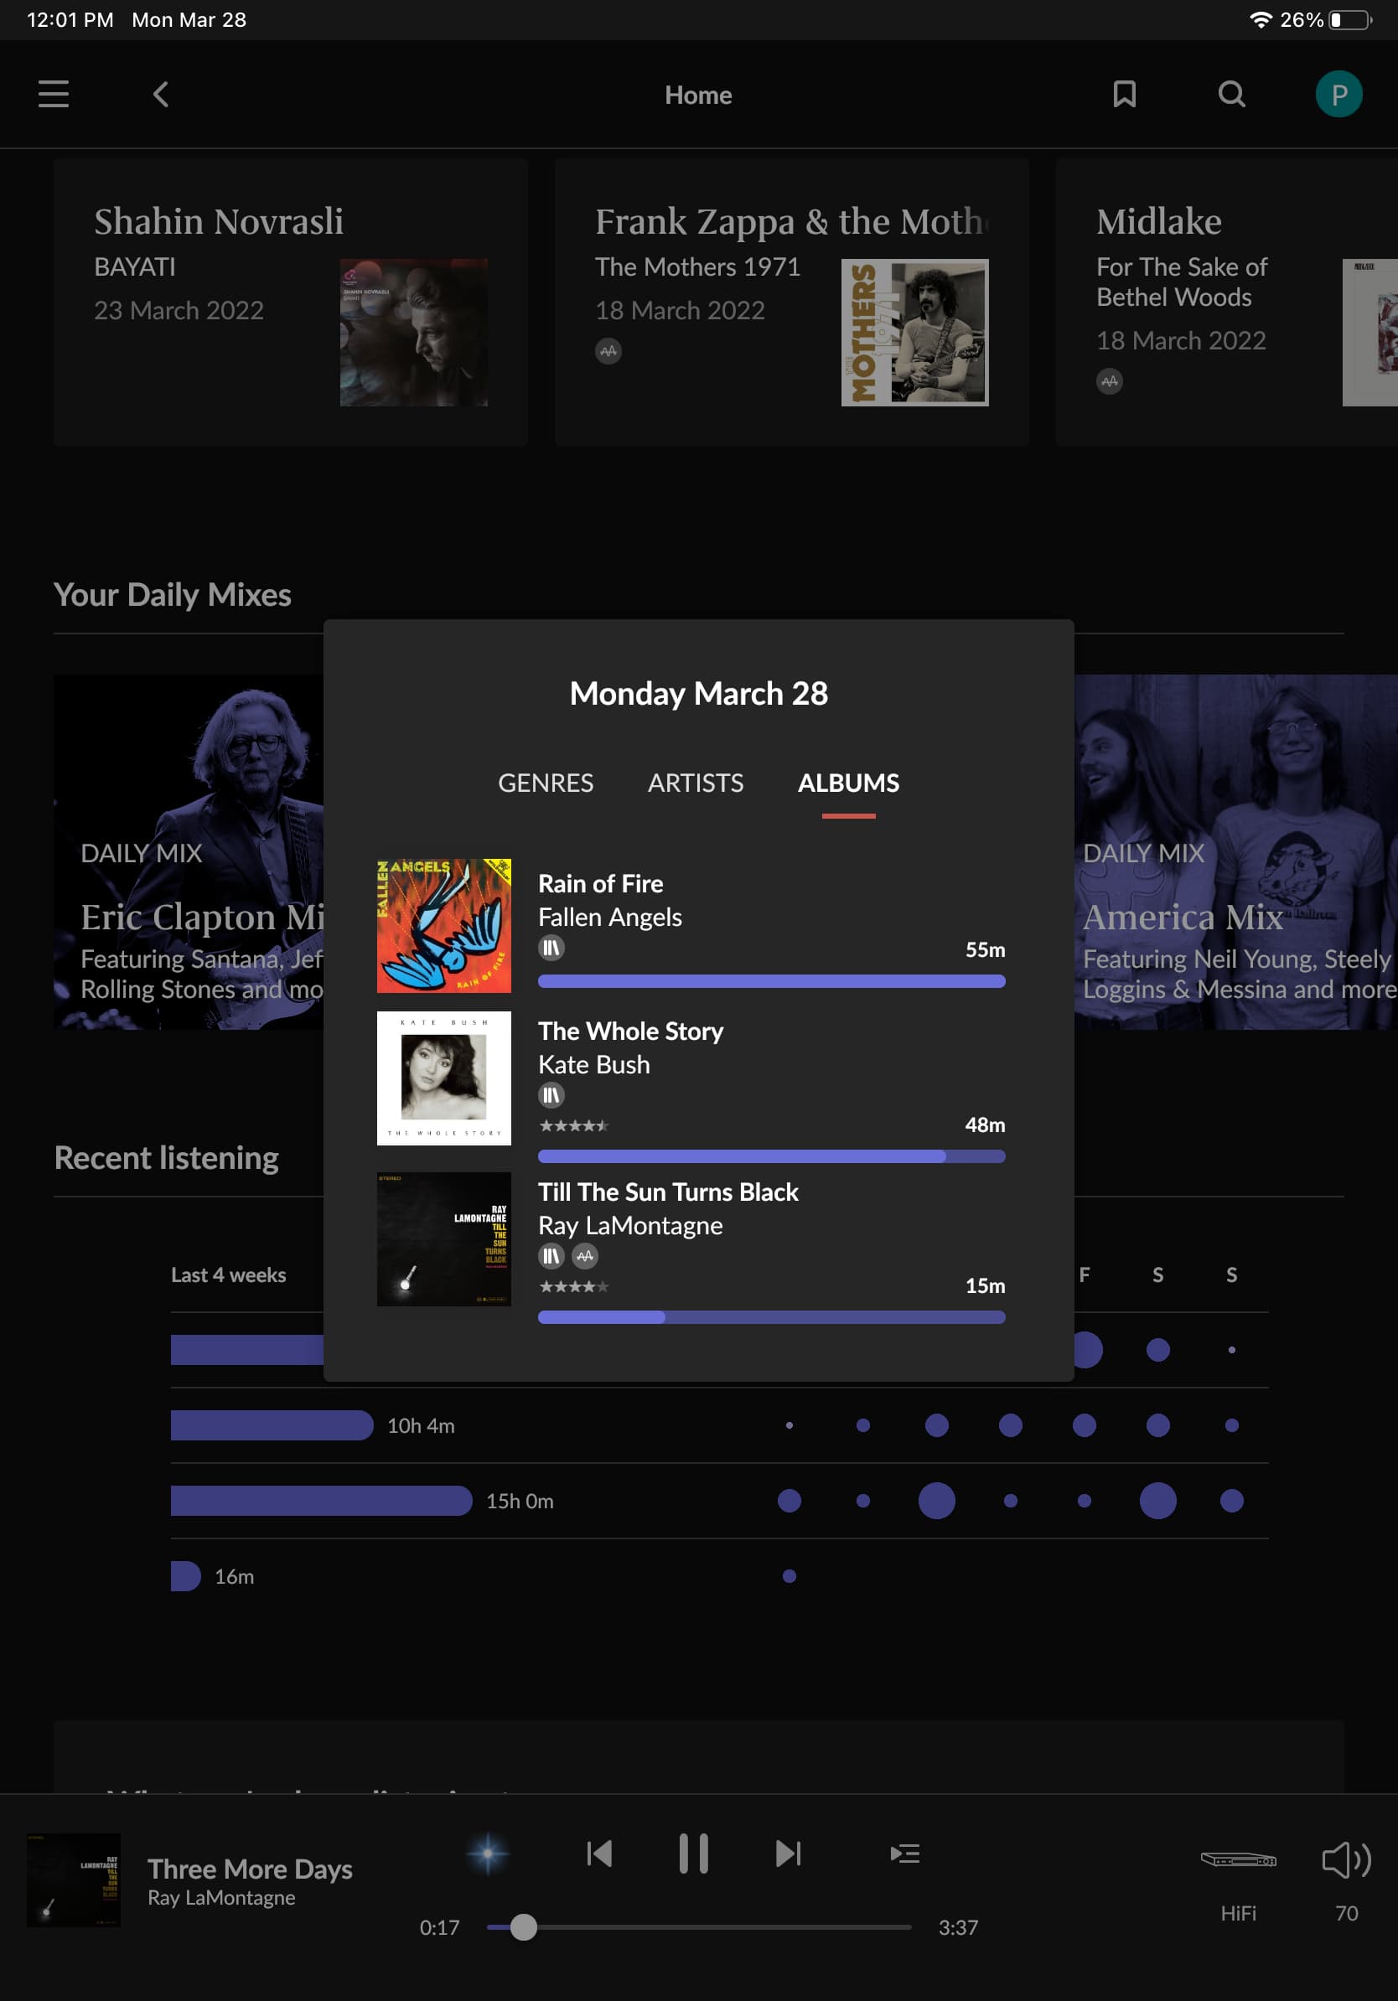Viewport: 1398px width, 2001px height.
Task: Pause playback
Action: pos(694,1853)
